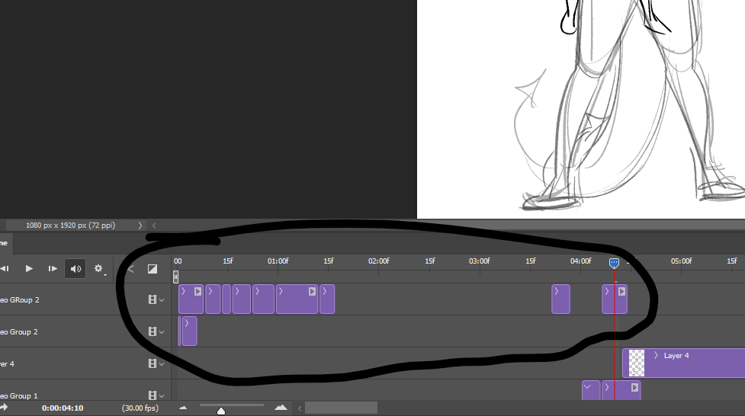Select the Video GRoup 2 track name
Screen dimensions: 745x416
click(x=20, y=300)
